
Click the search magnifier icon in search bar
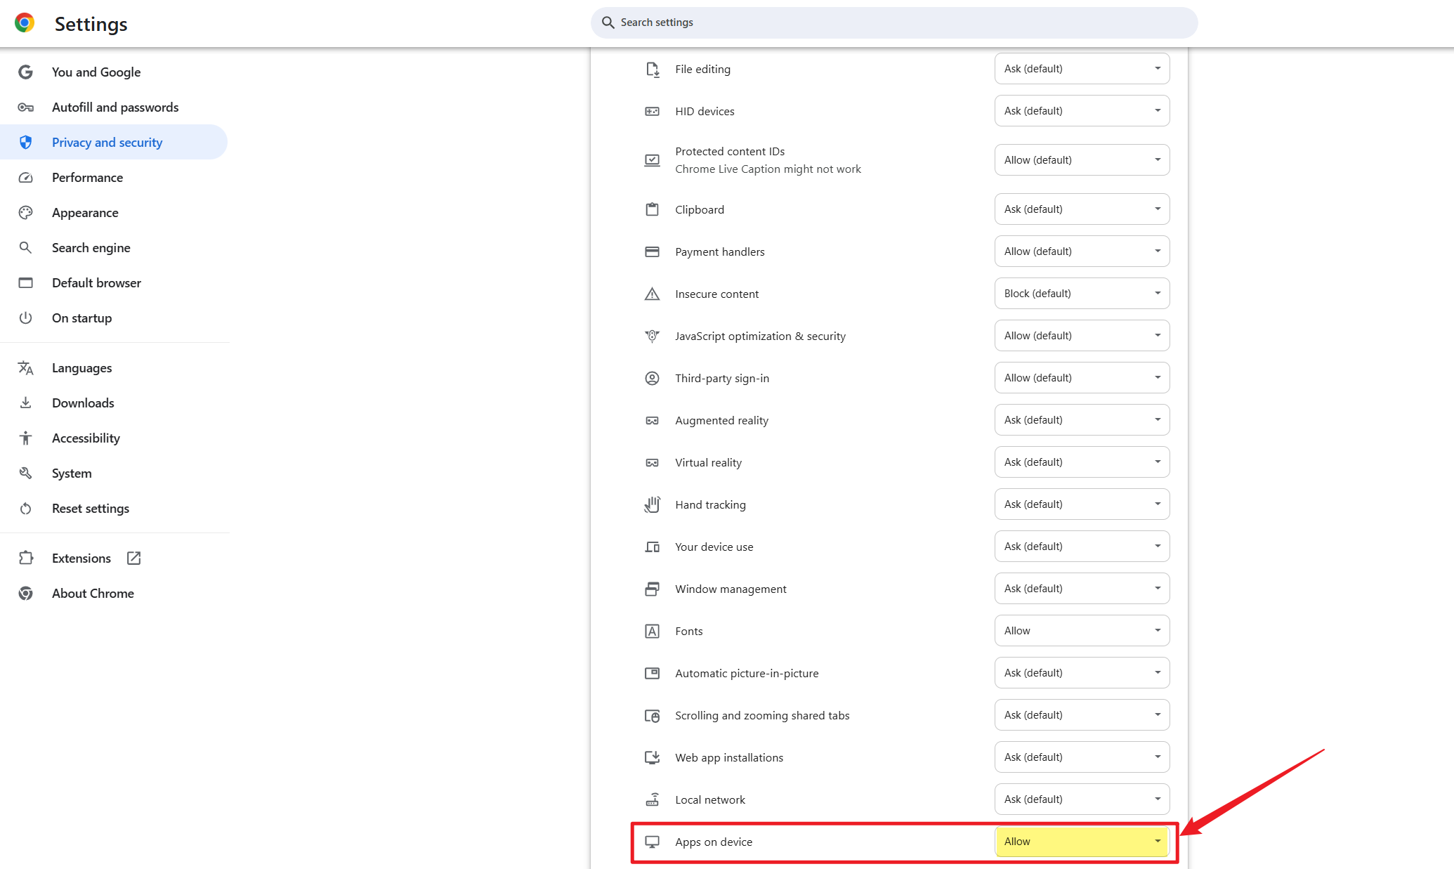[608, 22]
